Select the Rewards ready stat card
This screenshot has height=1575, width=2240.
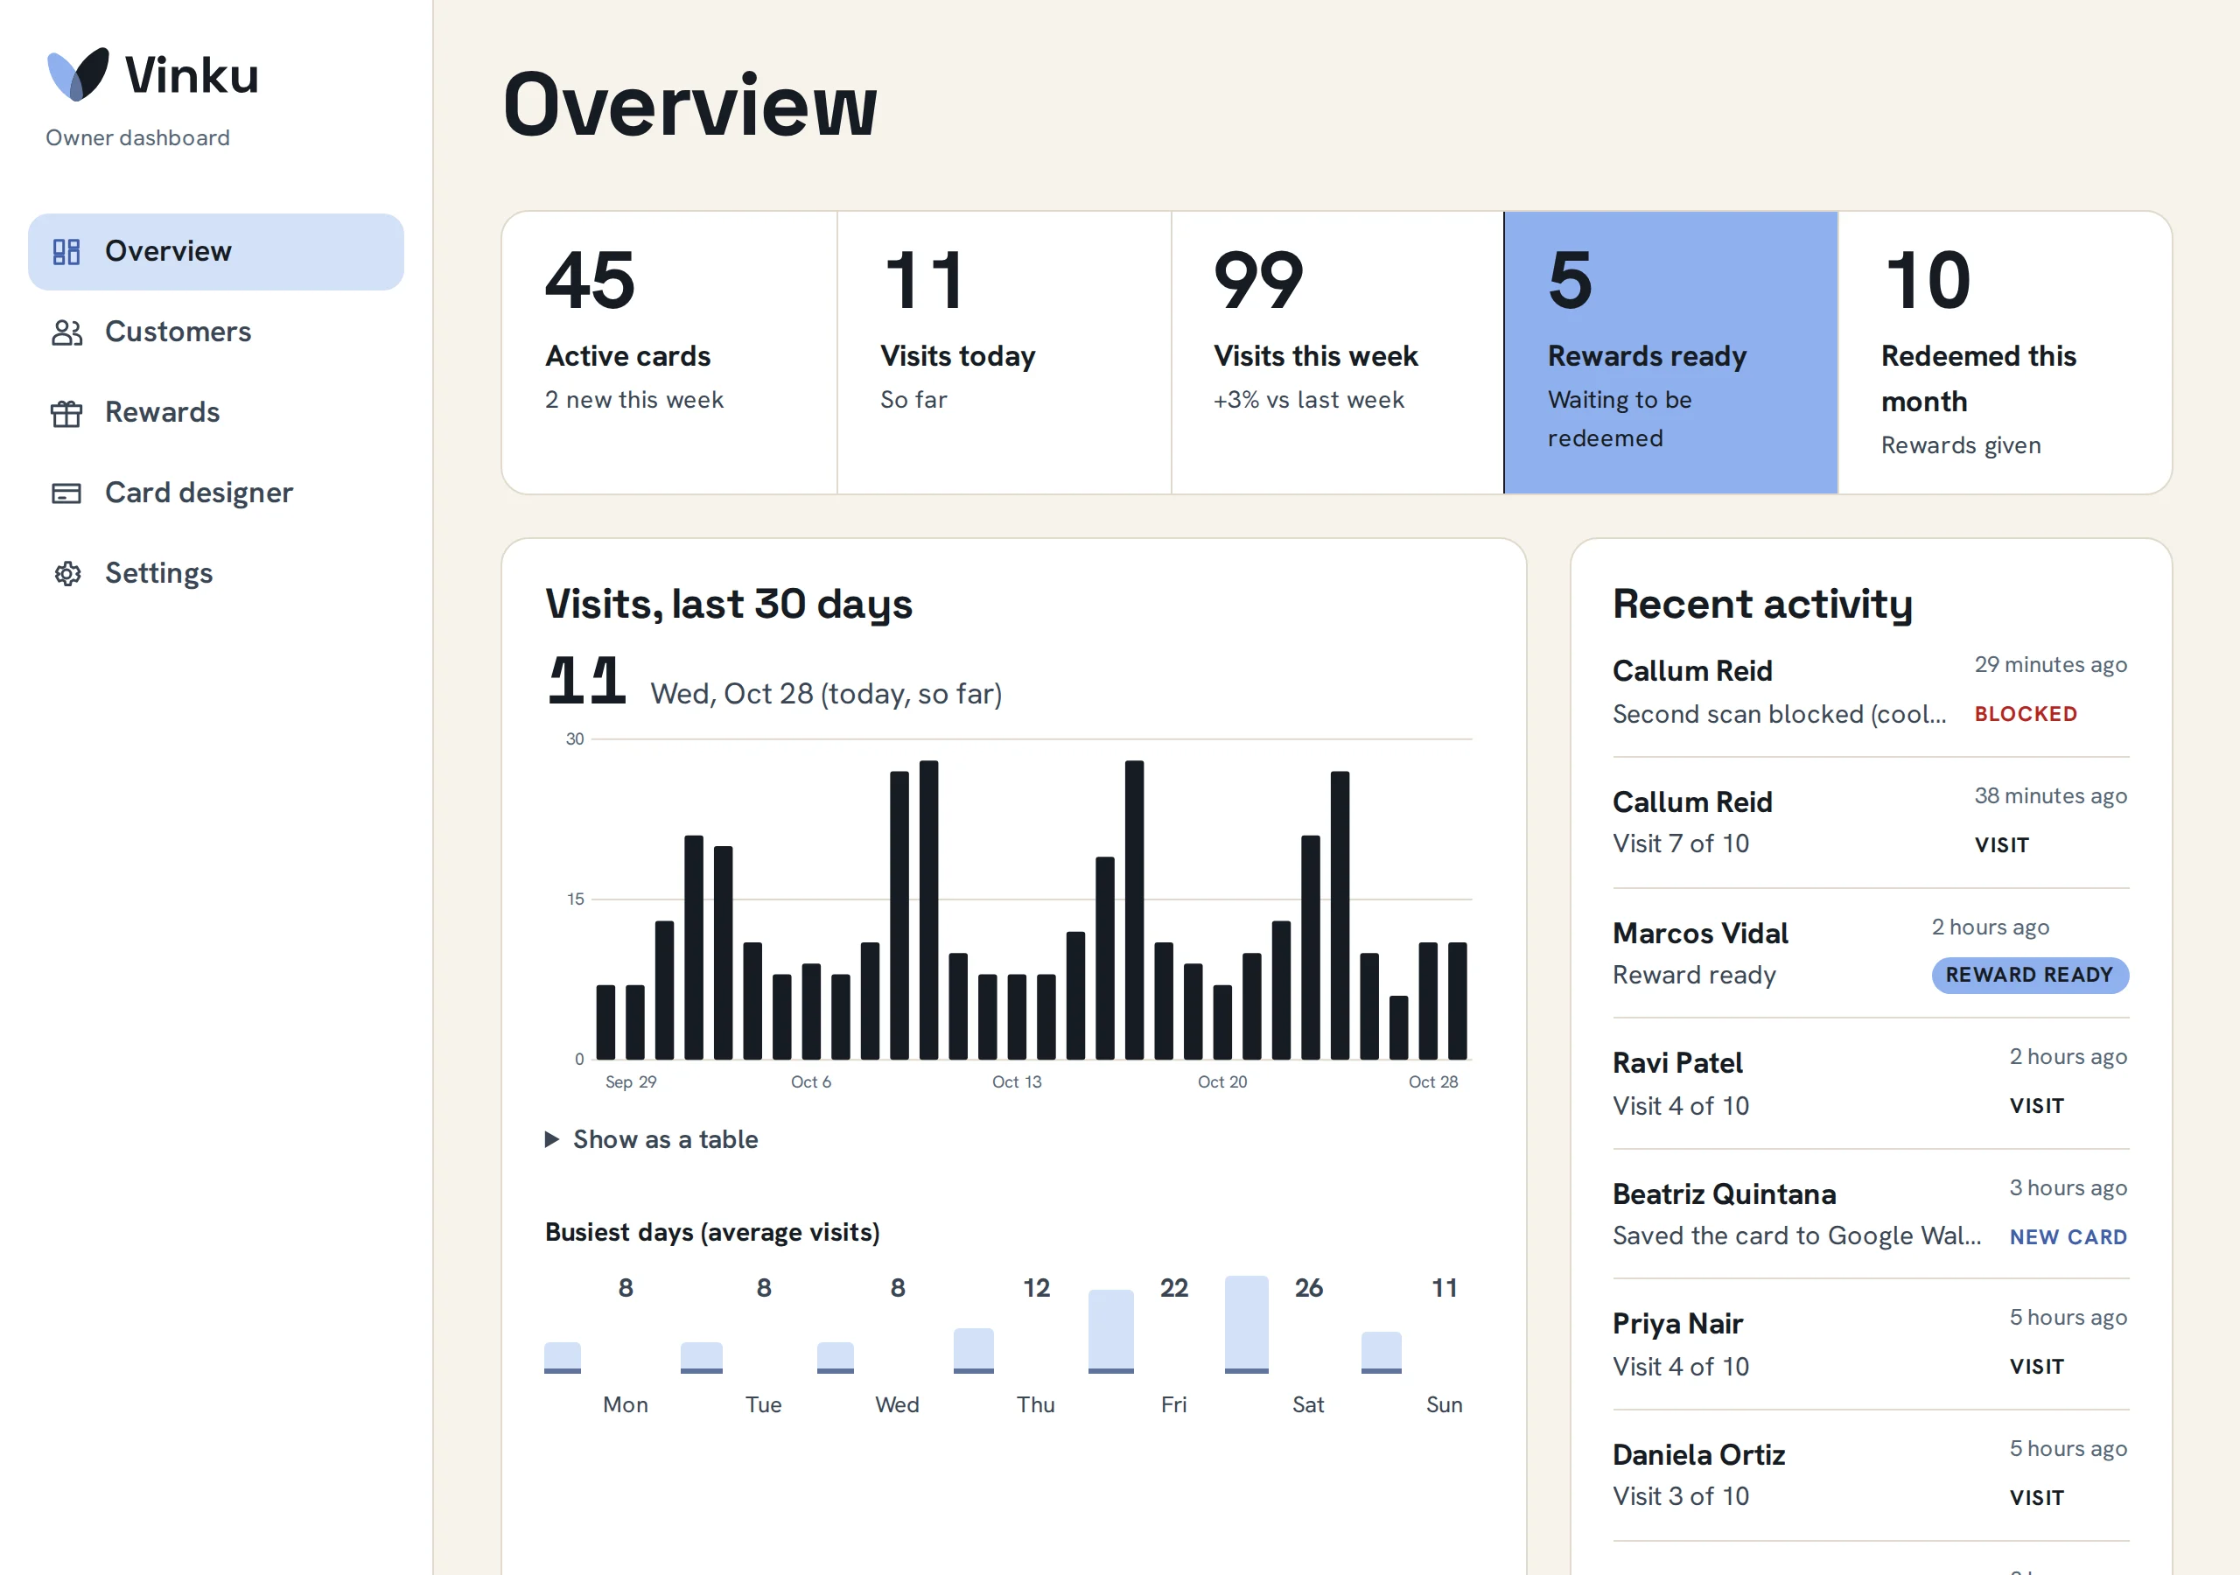[1670, 353]
